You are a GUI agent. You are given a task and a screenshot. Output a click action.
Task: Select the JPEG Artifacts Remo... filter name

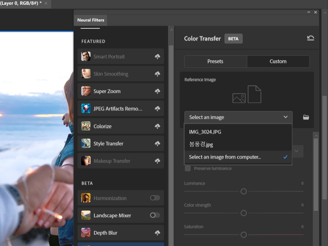(x=118, y=109)
